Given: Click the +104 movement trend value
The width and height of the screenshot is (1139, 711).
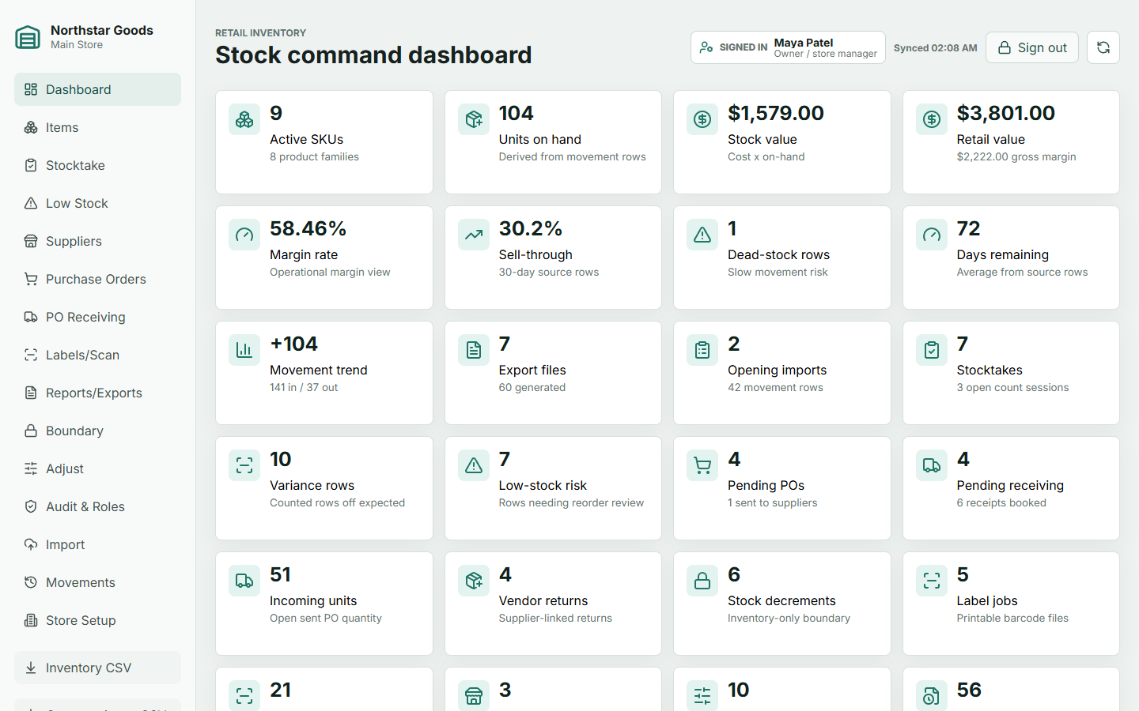Looking at the screenshot, I should [x=294, y=344].
